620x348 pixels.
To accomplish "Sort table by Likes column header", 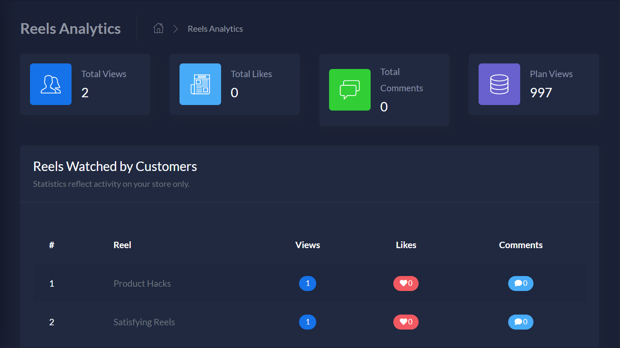I will (x=406, y=245).
